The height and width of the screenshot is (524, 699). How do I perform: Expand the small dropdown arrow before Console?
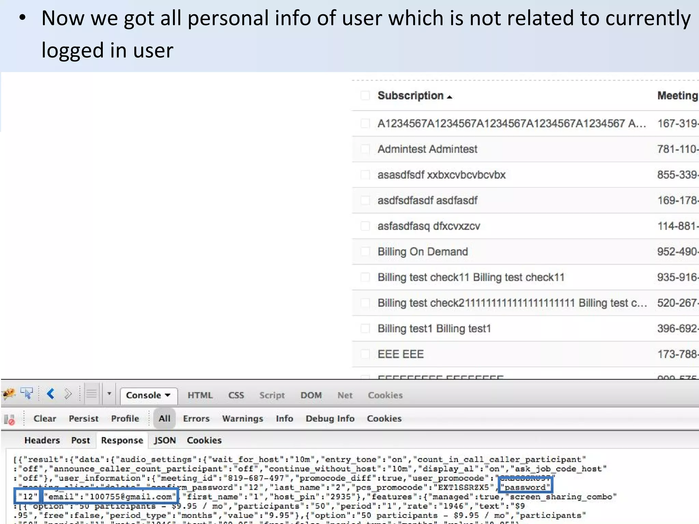click(109, 394)
